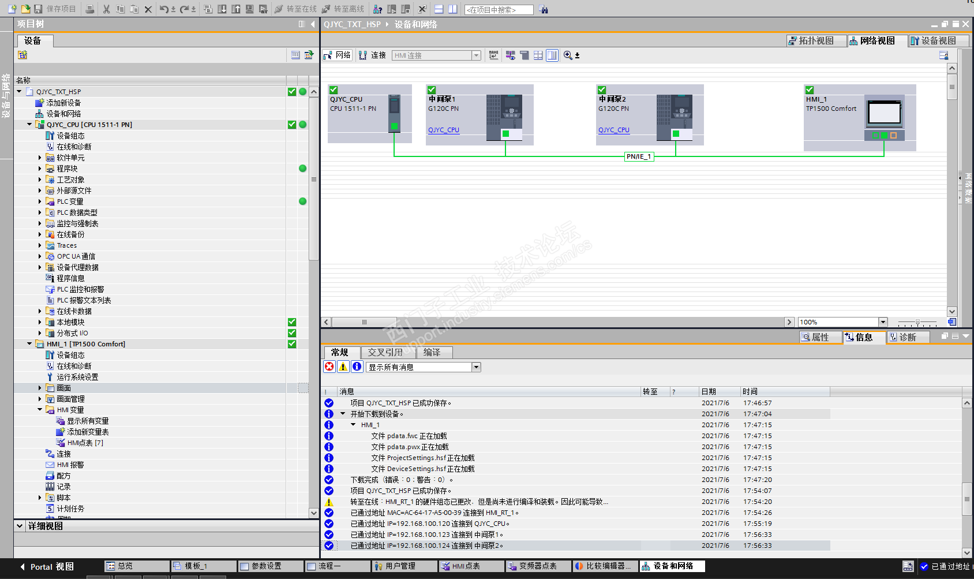Click the zoom slider handle below the canvas
Image resolution: width=974 pixels, height=579 pixels.
pos(917,322)
